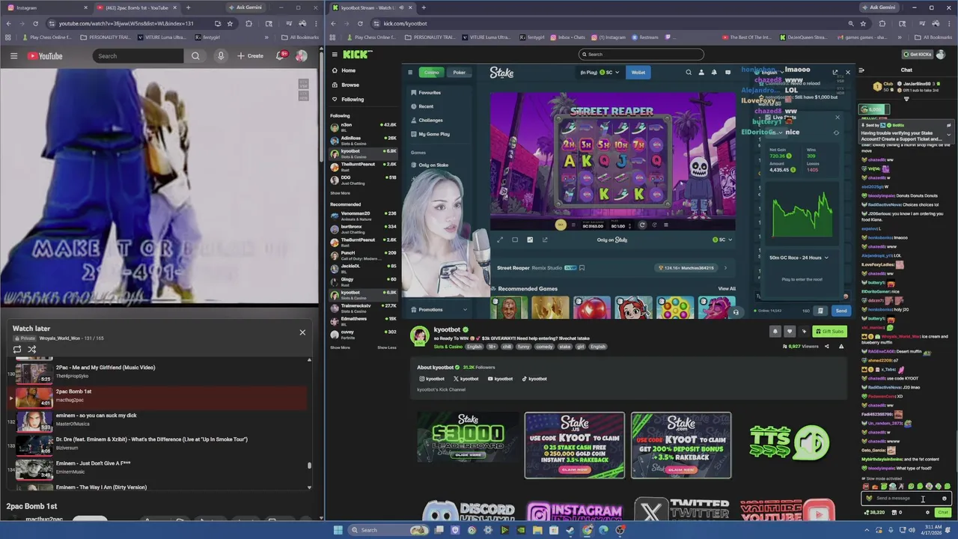958x539 pixels.
Task: Open the SC balance currency dropdown
Action: 600,73
